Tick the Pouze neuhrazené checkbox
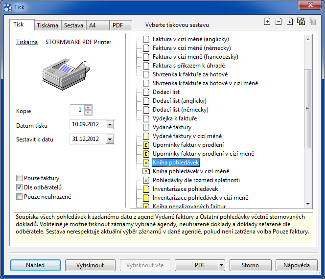Image resolution: width=325 pixels, height=279 pixels. (20, 197)
